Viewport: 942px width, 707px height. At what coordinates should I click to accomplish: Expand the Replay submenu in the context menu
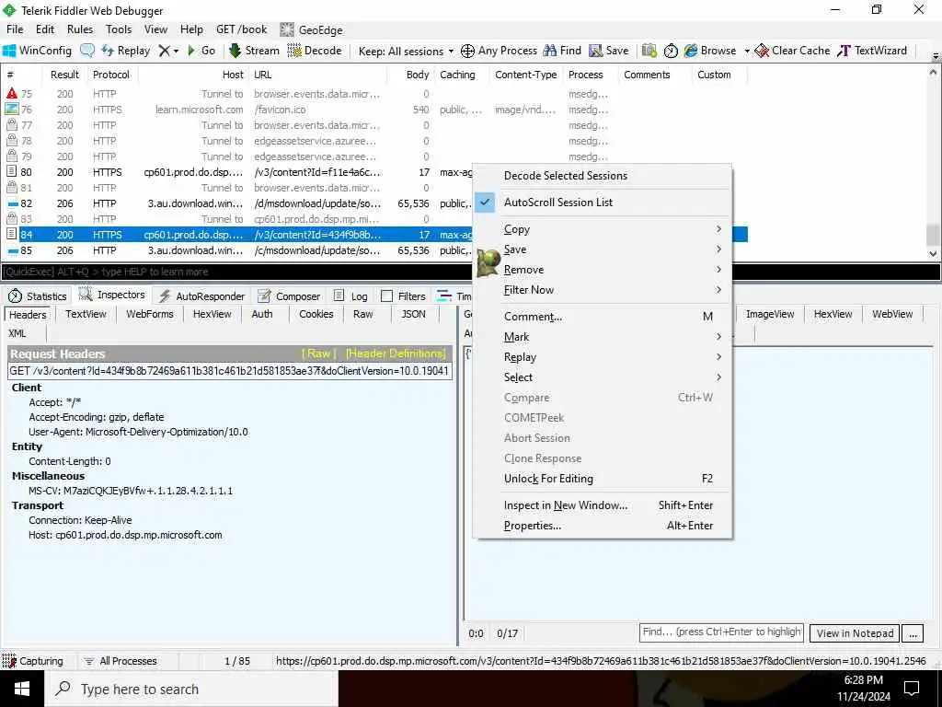tap(603, 356)
